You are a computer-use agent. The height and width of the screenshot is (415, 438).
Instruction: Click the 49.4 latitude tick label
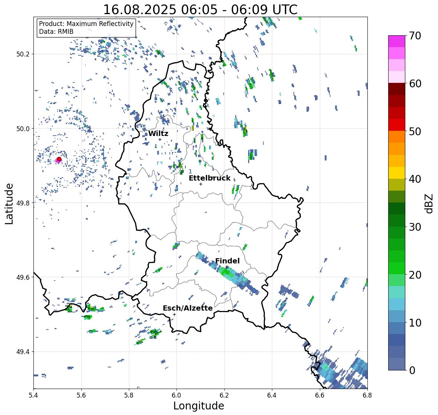click(23, 352)
